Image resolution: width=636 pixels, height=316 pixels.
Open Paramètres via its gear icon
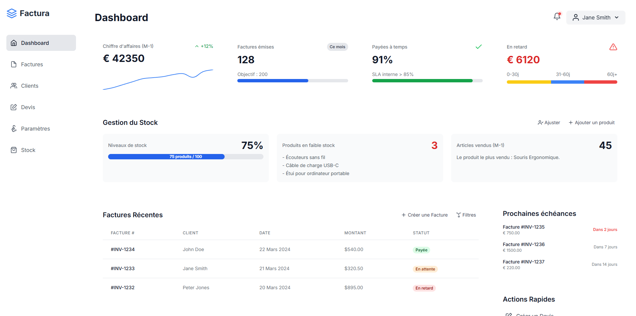[x=13, y=129]
